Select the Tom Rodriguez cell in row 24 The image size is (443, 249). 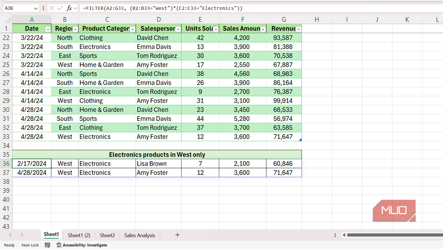[x=159, y=56]
